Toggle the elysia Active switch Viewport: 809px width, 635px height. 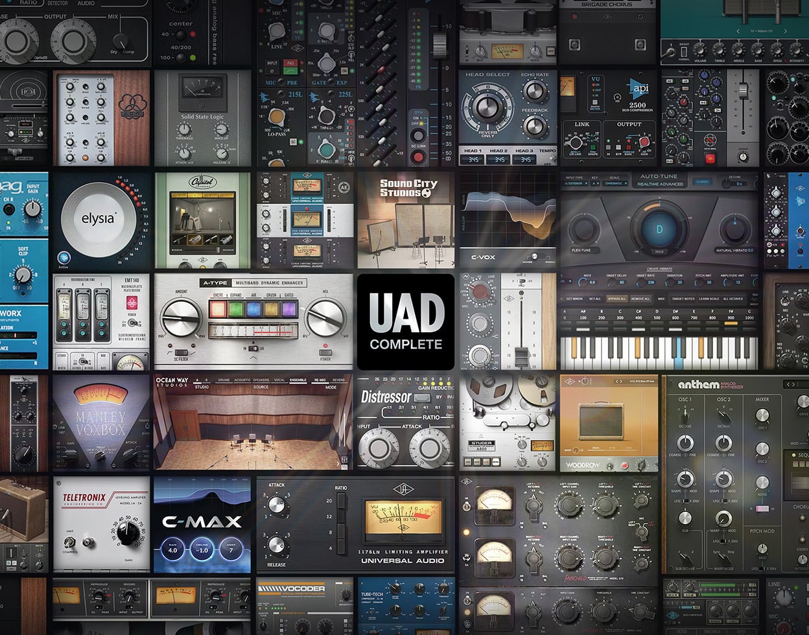click(x=64, y=257)
